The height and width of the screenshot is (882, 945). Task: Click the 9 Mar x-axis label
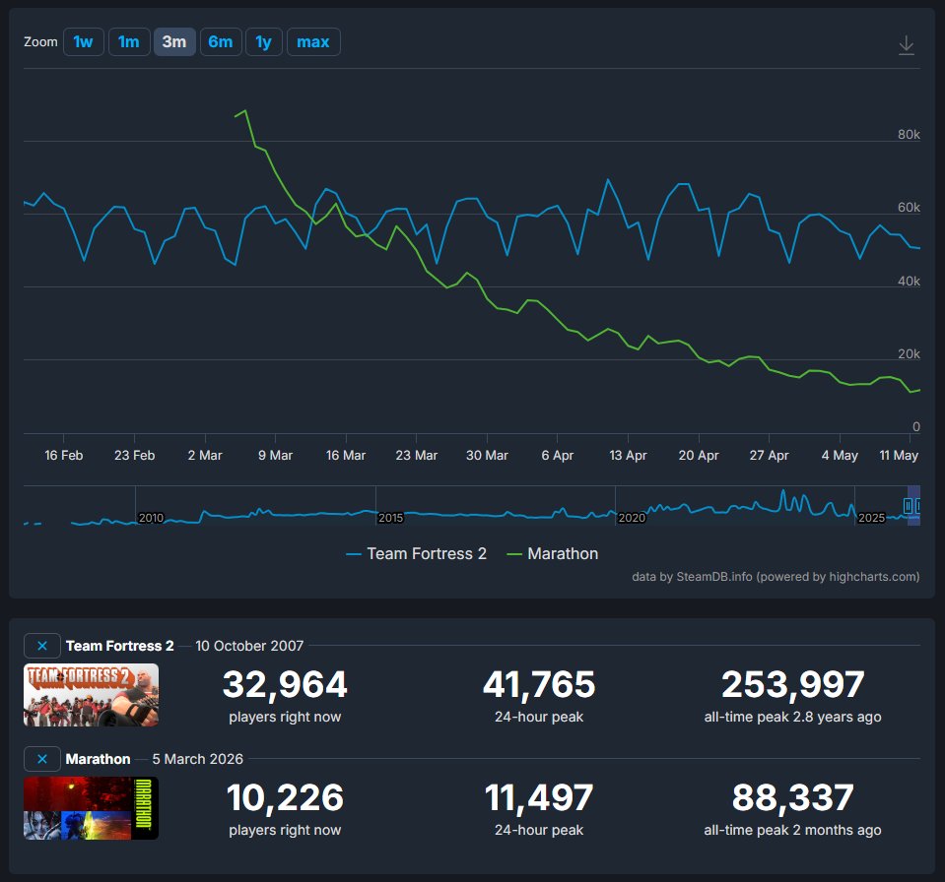click(276, 455)
